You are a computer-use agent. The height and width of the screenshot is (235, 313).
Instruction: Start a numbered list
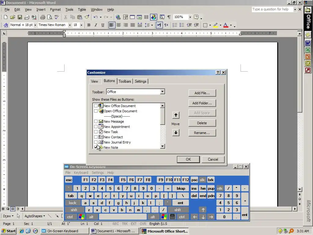[175, 25]
